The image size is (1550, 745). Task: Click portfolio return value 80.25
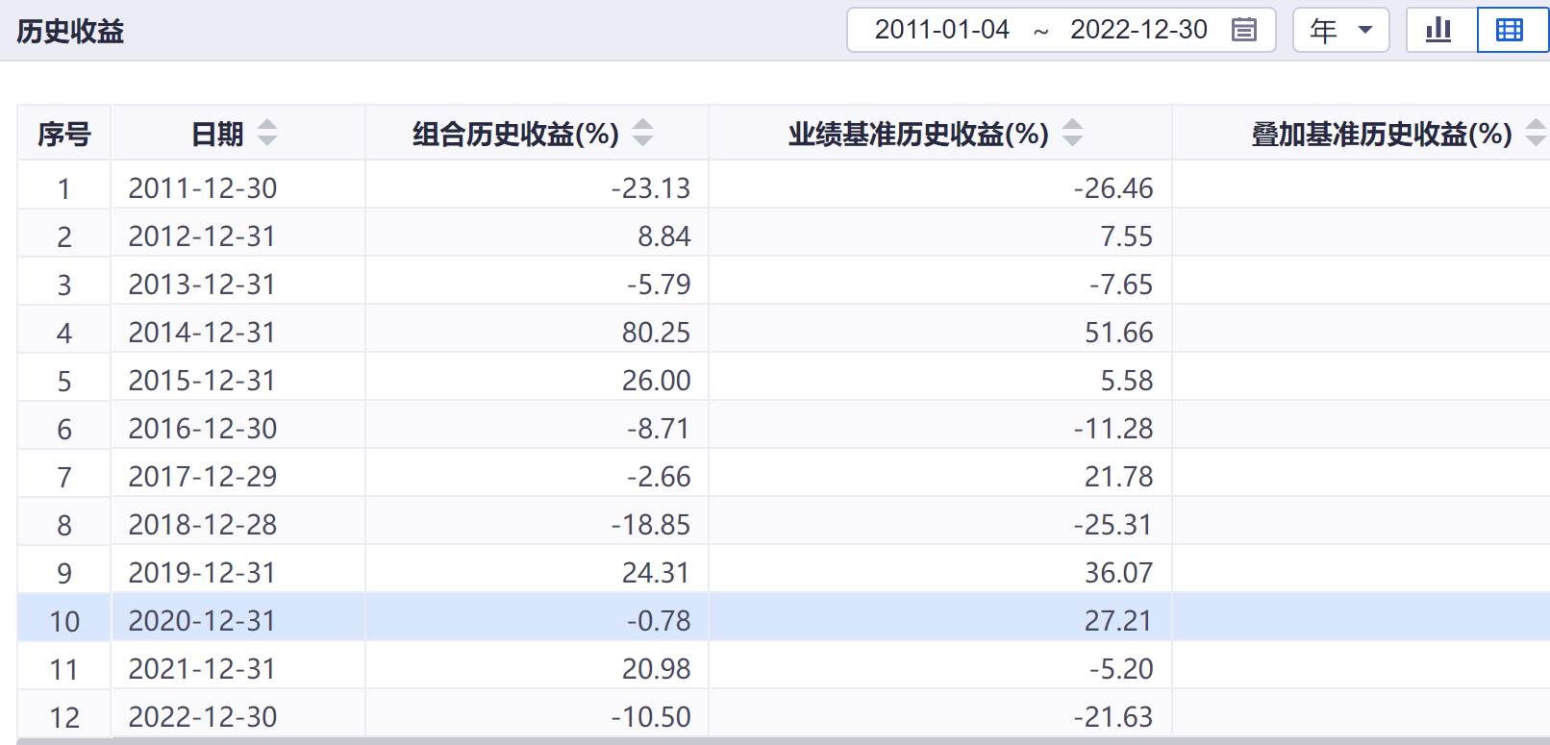point(656,333)
